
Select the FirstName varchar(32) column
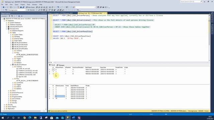(x=28, y=71)
